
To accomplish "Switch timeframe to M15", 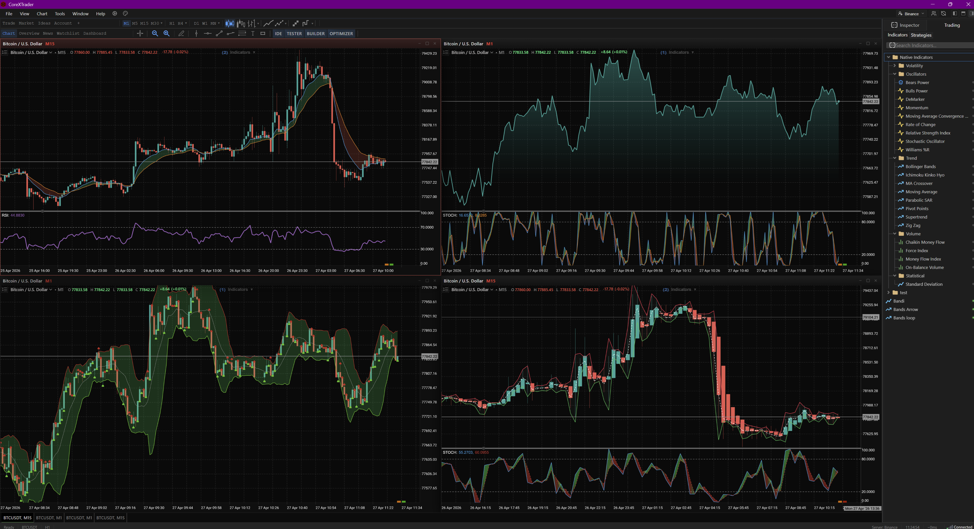I will click(x=144, y=23).
